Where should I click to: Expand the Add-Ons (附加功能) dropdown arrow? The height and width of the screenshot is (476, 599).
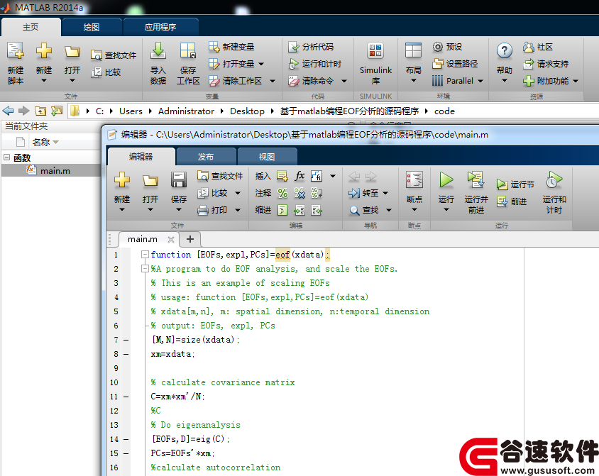coord(576,81)
